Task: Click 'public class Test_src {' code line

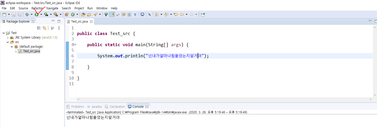Action: [106, 33]
